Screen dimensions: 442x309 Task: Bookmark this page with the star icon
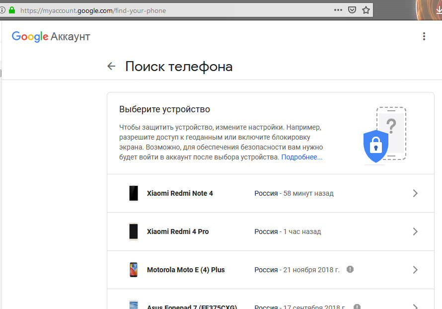tap(366, 10)
